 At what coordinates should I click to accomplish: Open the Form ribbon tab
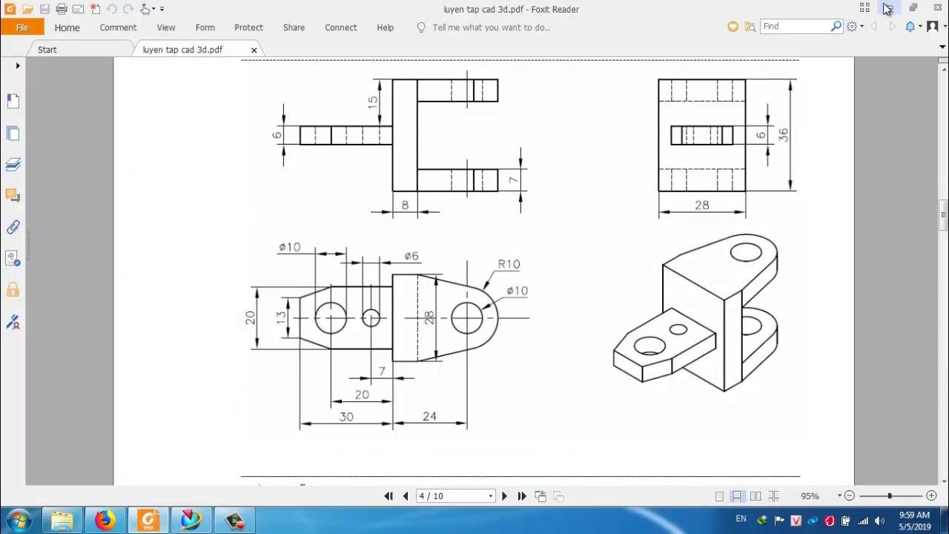click(x=205, y=27)
